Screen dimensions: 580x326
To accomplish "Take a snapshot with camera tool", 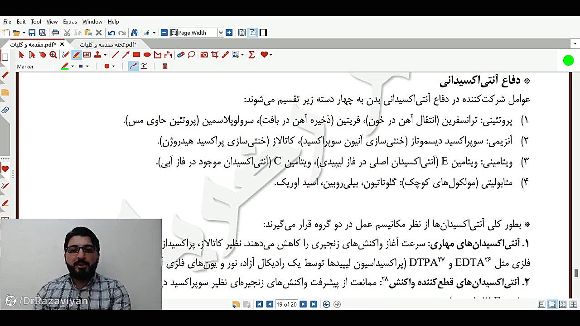I will pyautogui.click(x=204, y=55).
